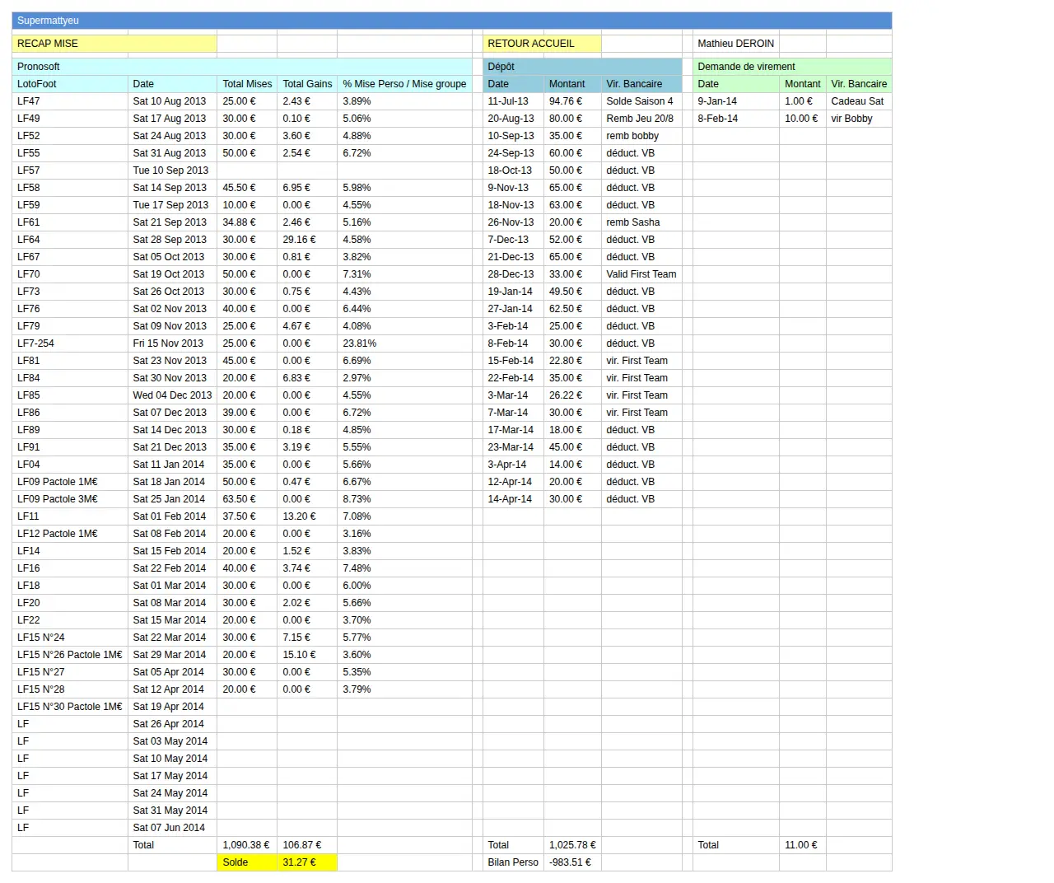Screen dimensions: 1054x883
Task: Select the Solde Saison 4 cell
Action: tap(641, 101)
